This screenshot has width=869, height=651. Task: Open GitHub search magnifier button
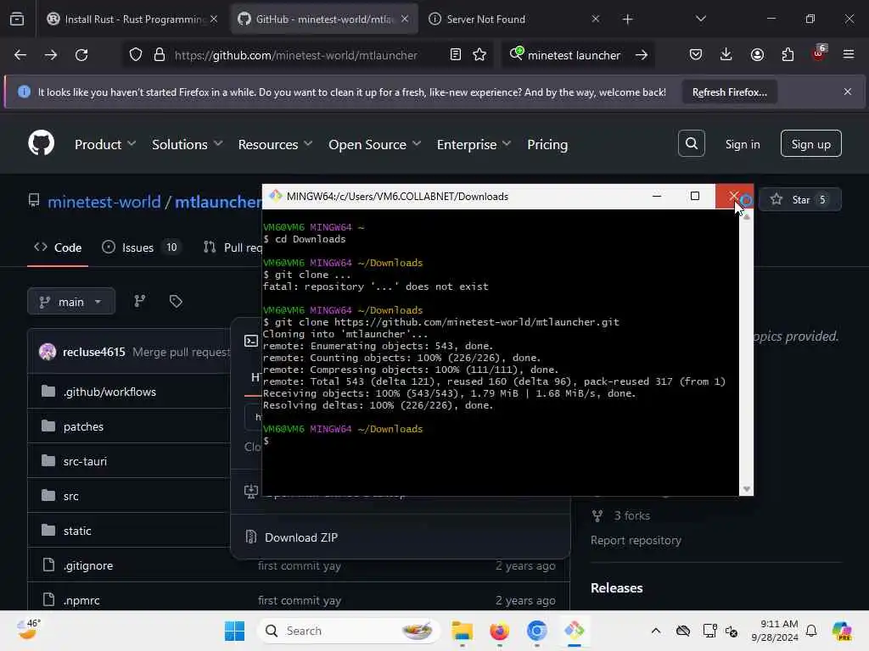coord(691,143)
